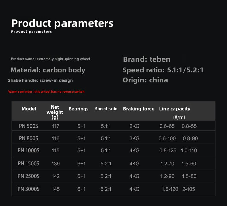Click the 0.6-100 line capacity value

tap(167, 138)
